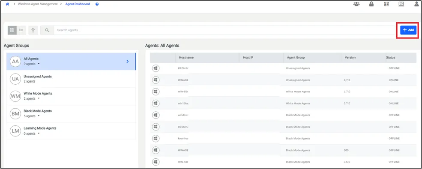The width and height of the screenshot is (422, 169).
Task: Open the user profile icon
Action: tap(416, 4)
